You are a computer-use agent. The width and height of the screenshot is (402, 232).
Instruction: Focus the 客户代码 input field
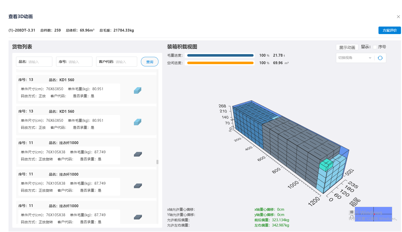coord(117,62)
